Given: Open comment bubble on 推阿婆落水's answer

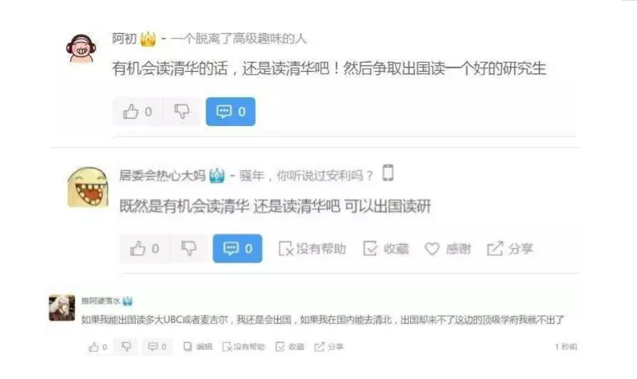Looking at the screenshot, I should coord(157,347).
